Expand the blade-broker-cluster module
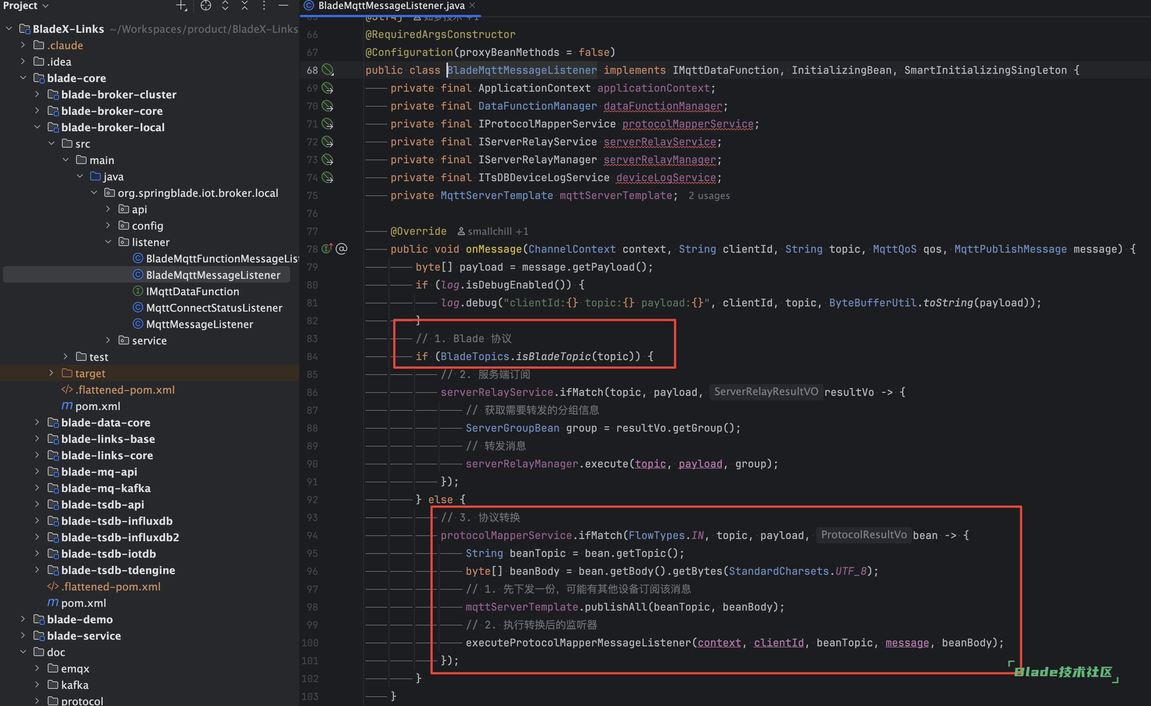The width and height of the screenshot is (1151, 706). pos(37,94)
